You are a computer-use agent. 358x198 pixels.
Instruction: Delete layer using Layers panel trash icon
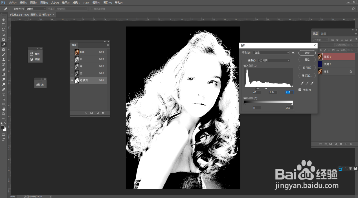pos(351,144)
